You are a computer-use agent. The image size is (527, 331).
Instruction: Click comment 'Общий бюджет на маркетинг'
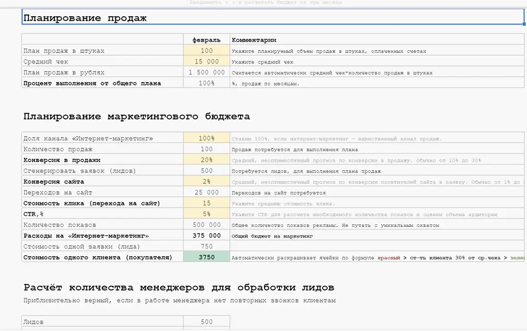pyautogui.click(x=272, y=236)
